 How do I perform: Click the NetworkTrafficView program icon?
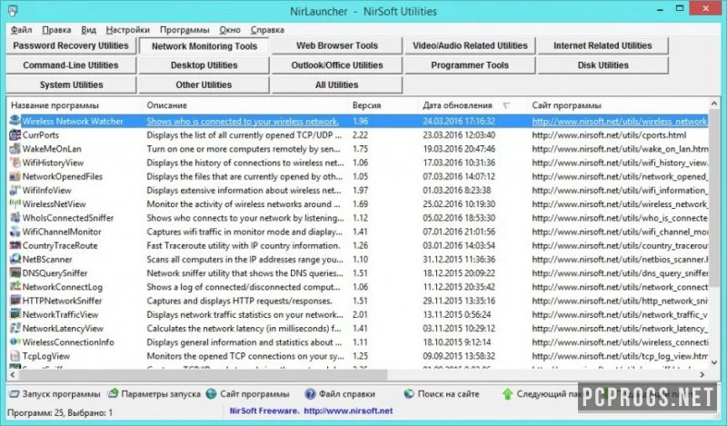point(15,314)
